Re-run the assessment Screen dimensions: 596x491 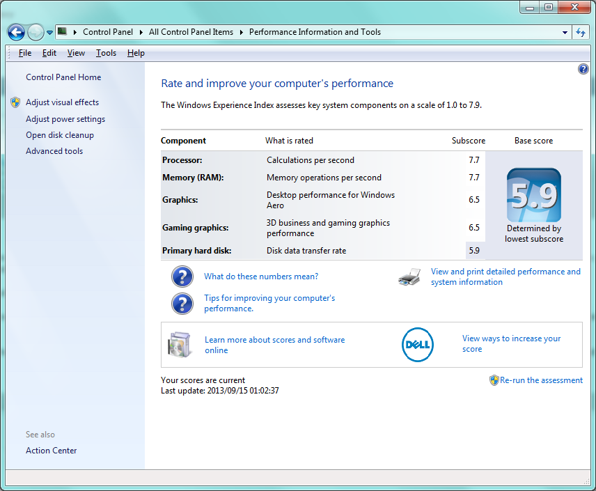540,380
